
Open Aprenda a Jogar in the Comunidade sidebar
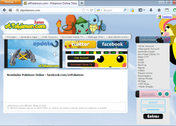coord(146,52)
